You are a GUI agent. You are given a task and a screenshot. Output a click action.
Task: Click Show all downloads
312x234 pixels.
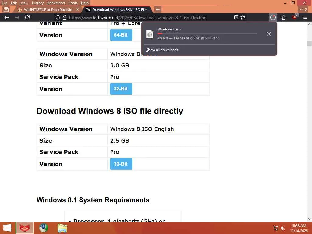point(162,50)
